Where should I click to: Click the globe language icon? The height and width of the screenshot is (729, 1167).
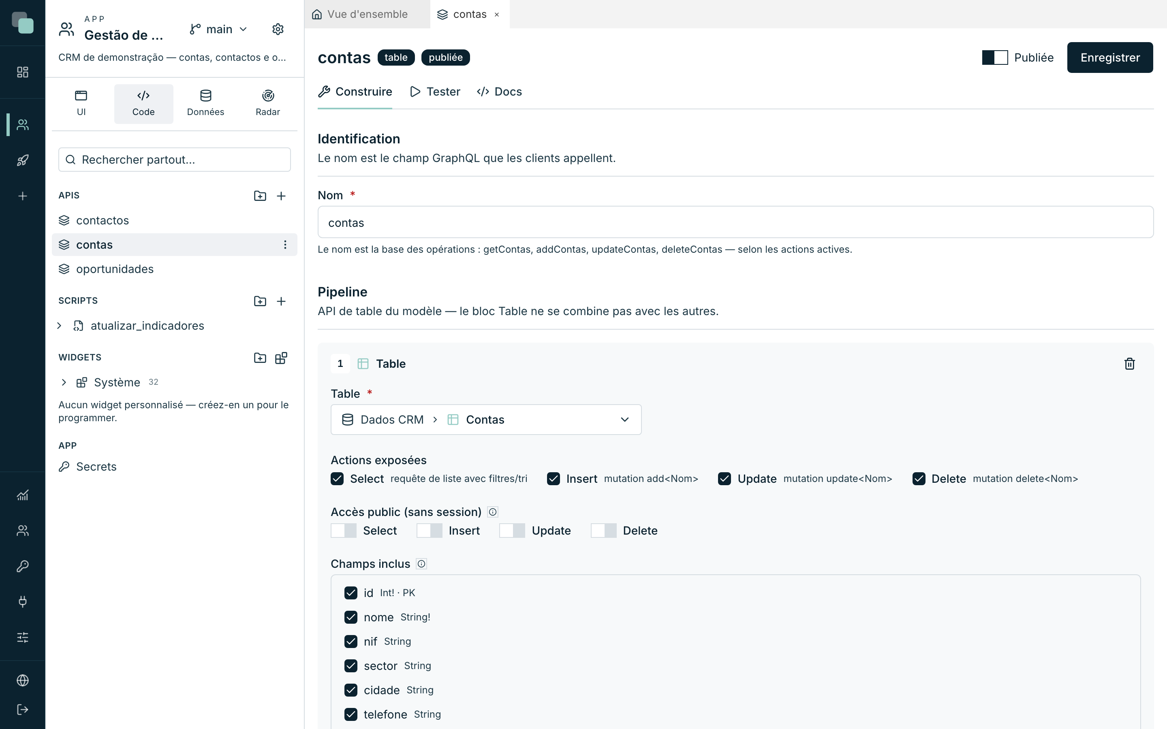[x=23, y=680]
